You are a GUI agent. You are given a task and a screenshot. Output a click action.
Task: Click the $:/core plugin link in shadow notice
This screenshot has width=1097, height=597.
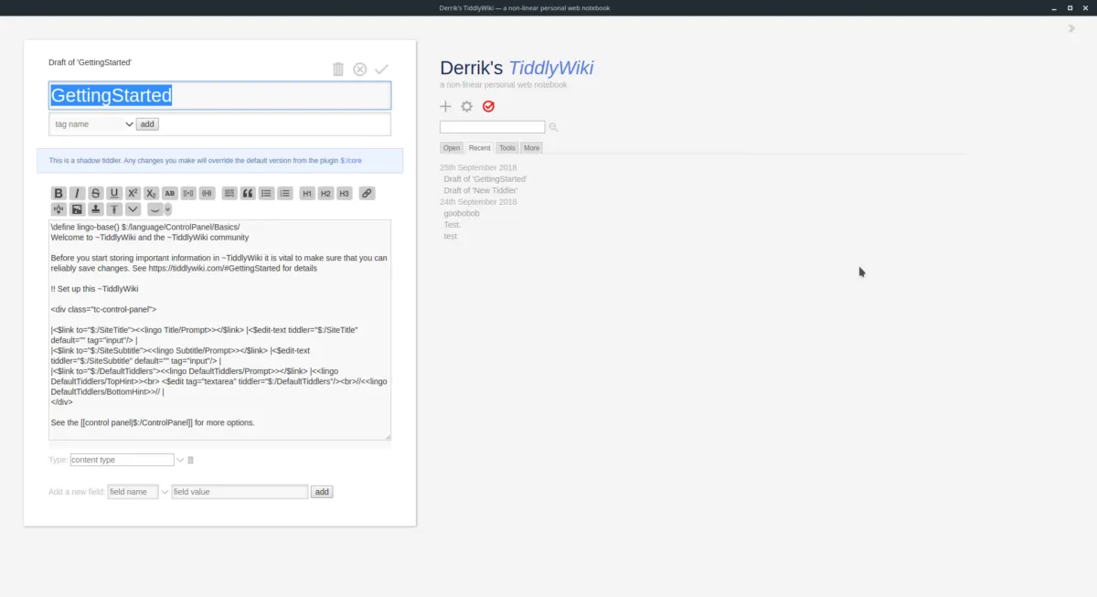click(x=351, y=161)
